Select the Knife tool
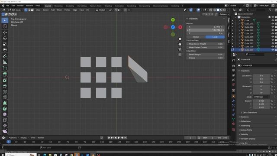The width and height of the screenshot is (277, 156). pyautogui.click(x=5, y=97)
